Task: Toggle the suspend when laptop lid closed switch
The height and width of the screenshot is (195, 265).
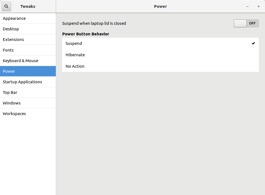Action: pyautogui.click(x=246, y=23)
